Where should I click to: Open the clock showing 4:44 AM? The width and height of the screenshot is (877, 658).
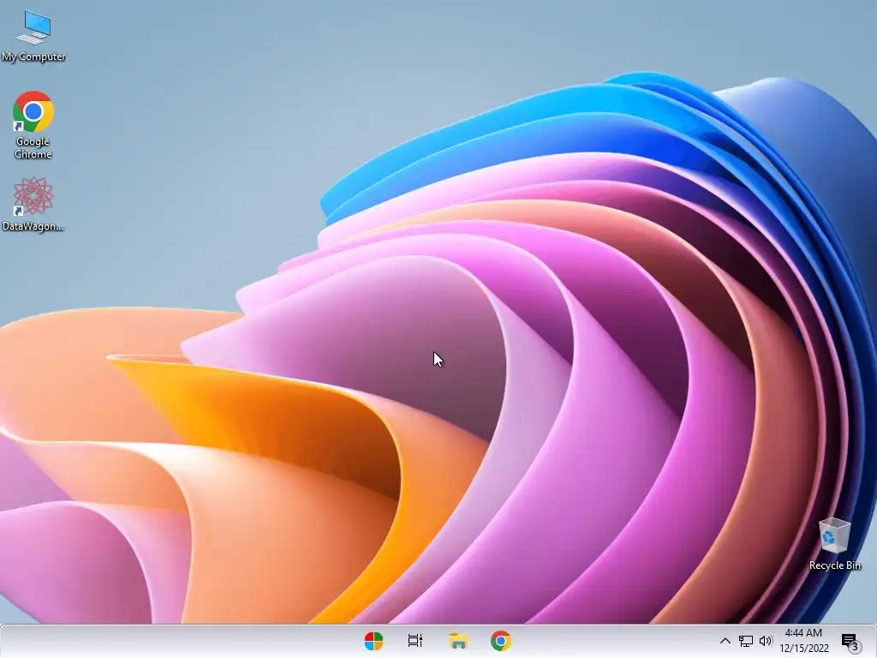pos(803,633)
